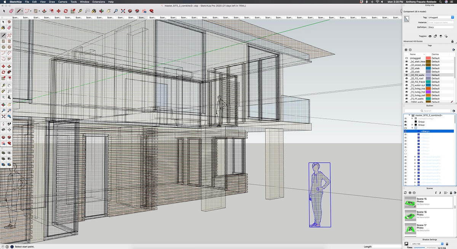Collapse the master_SITE_2_combine3 tree root
The width and height of the screenshot is (457, 249).
[410, 115]
